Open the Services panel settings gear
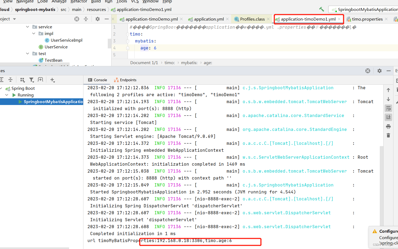The height and width of the screenshot is (249, 398). (x=379, y=71)
